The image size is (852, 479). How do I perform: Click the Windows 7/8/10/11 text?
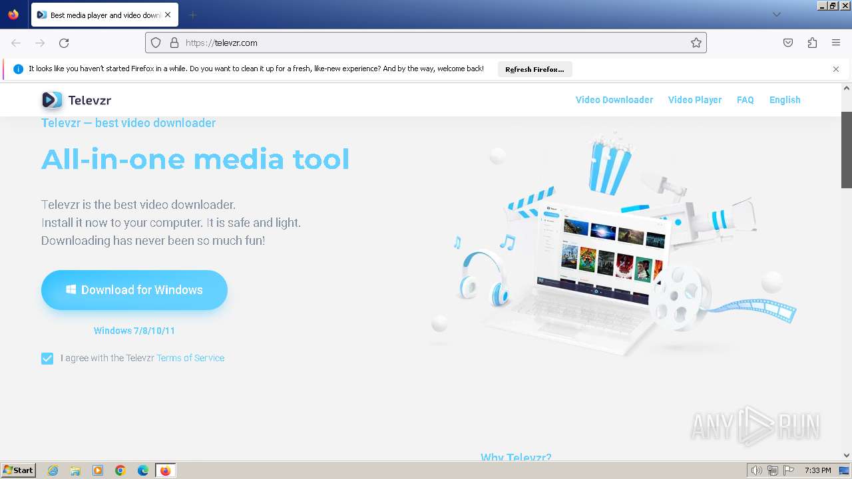[134, 331]
